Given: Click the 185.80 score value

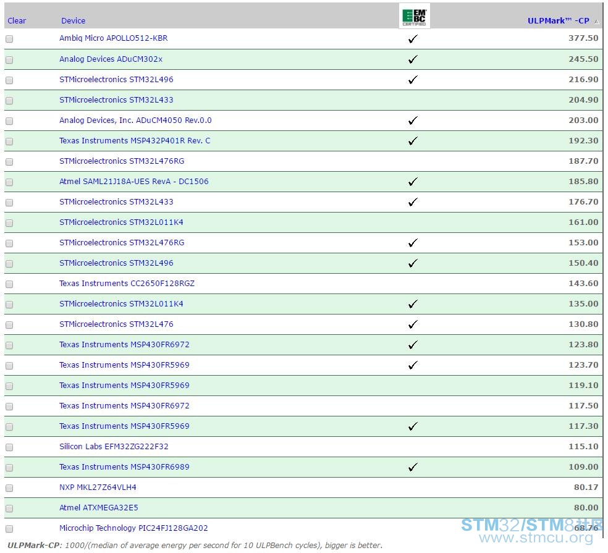Looking at the screenshot, I should coord(583,181).
